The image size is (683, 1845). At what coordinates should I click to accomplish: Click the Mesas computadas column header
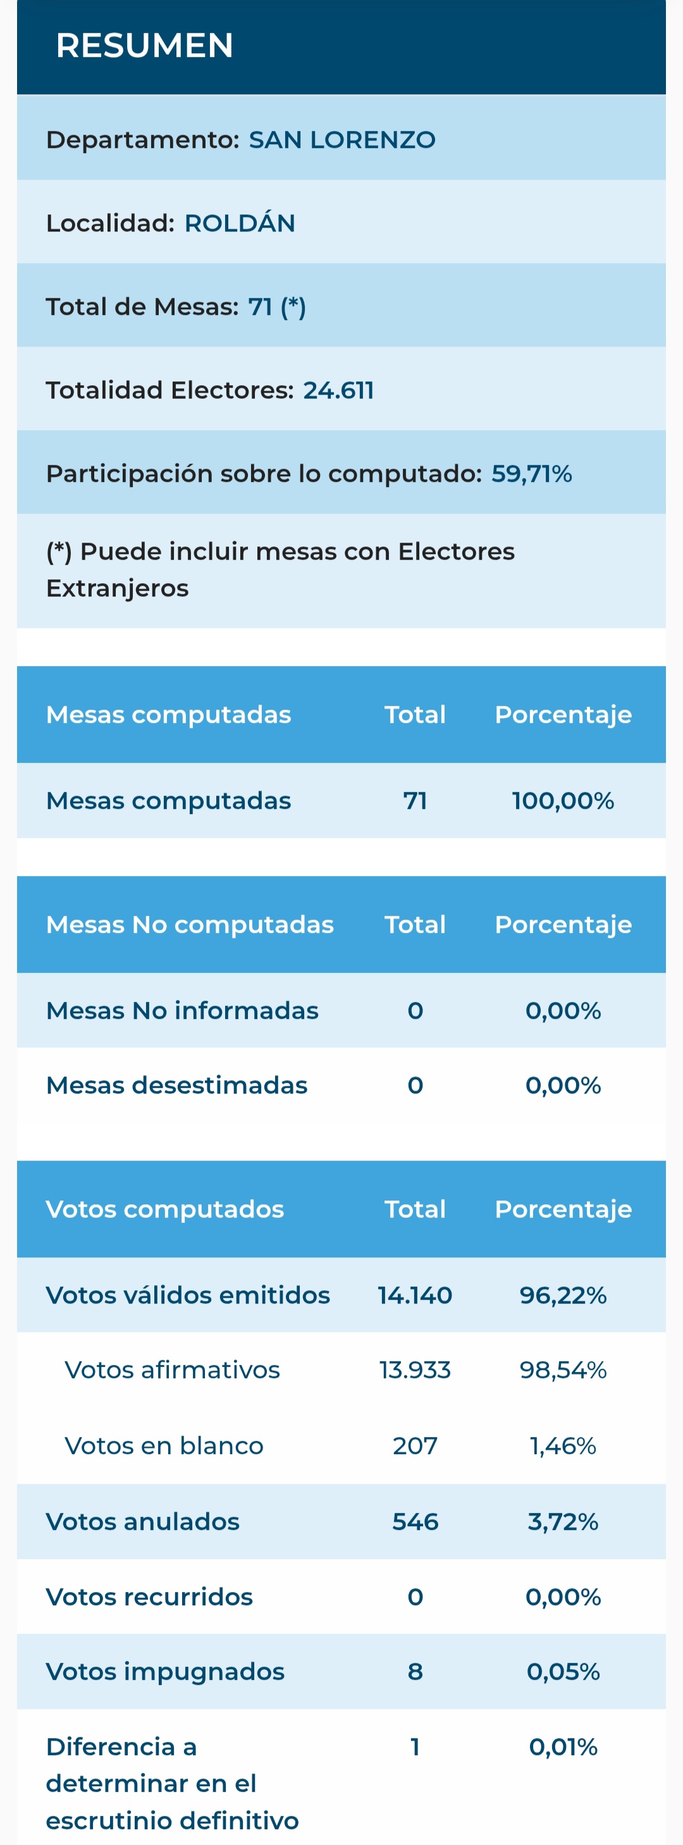168,714
